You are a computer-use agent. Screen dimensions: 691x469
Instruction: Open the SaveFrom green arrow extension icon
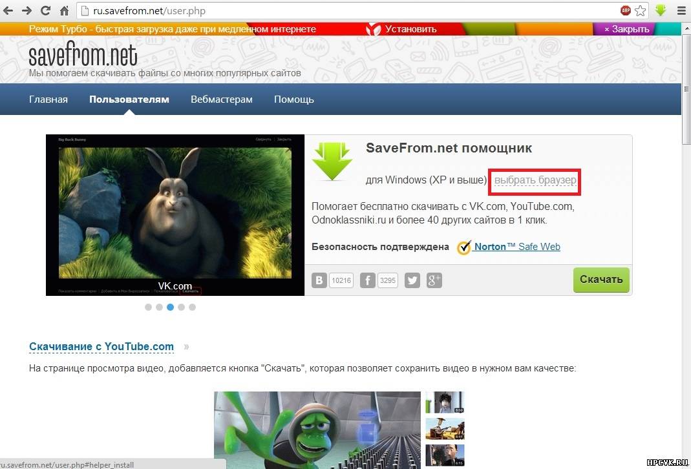(660, 10)
